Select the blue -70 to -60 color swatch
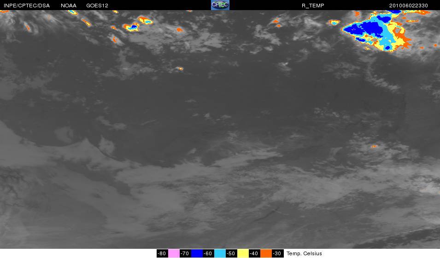 point(197,253)
